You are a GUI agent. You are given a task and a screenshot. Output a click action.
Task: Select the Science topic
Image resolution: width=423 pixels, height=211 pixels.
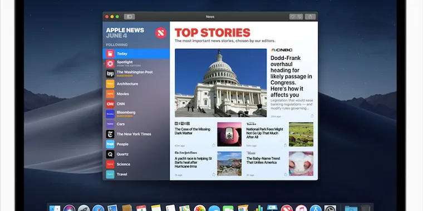pos(136,164)
